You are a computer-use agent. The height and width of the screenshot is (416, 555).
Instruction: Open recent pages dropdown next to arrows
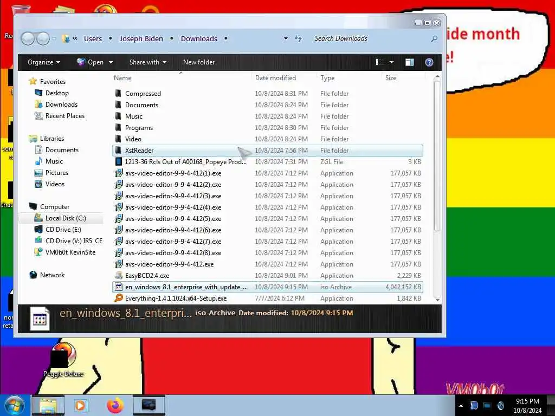54,38
